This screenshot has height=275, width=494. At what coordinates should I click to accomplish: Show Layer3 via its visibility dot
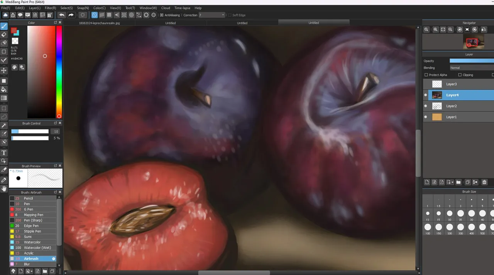coord(426,84)
